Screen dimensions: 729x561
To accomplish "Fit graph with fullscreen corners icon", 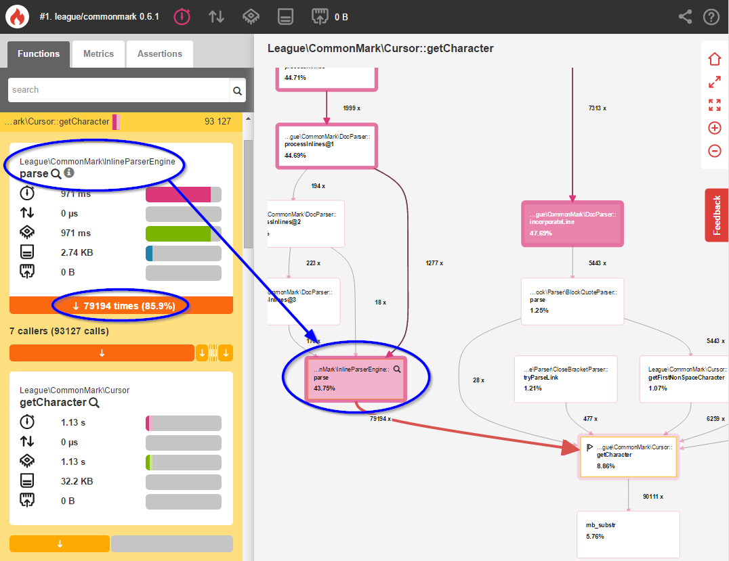I will [715, 105].
